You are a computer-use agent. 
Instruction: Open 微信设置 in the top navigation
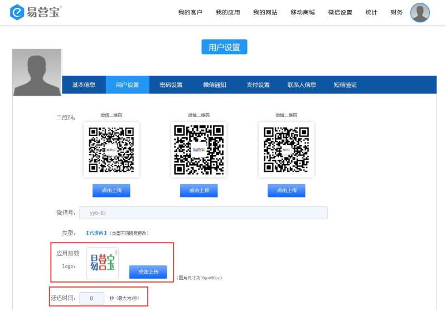[340, 12]
